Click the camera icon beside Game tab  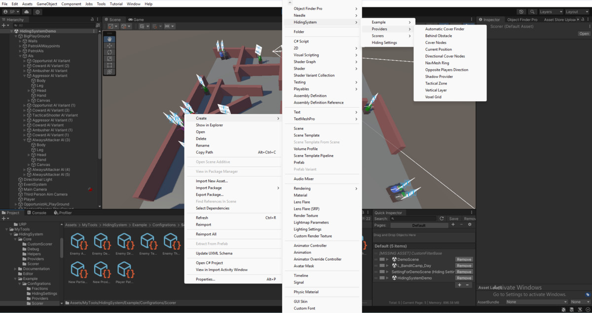pos(130,19)
